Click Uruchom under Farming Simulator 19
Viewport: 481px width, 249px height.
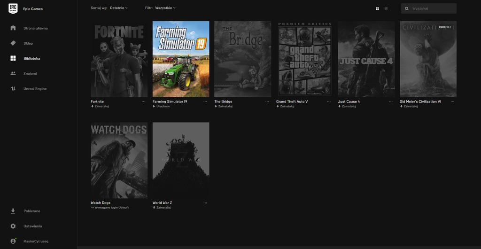tap(161, 106)
